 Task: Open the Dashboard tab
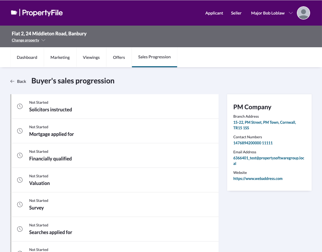pyautogui.click(x=27, y=57)
